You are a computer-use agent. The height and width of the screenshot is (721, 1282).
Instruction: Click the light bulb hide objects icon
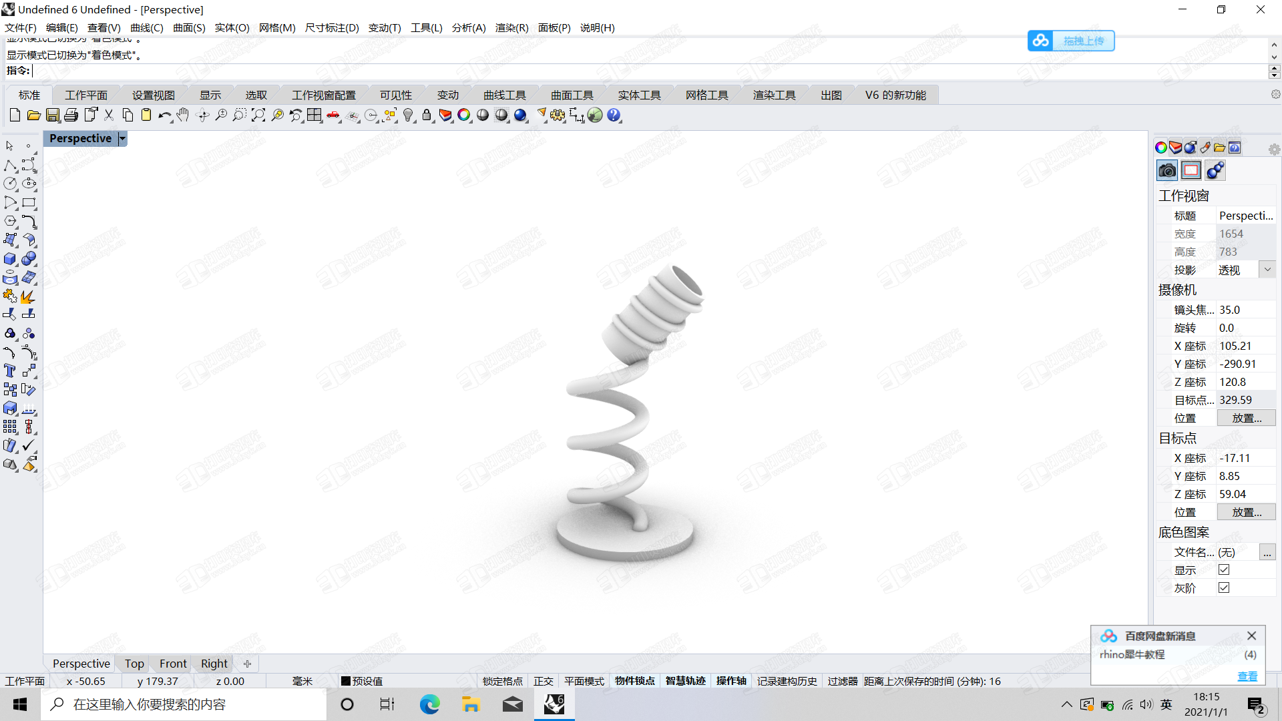coord(409,115)
